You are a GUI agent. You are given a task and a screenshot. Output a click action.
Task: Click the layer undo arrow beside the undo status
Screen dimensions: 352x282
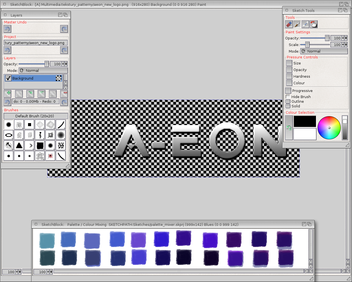click(7, 102)
